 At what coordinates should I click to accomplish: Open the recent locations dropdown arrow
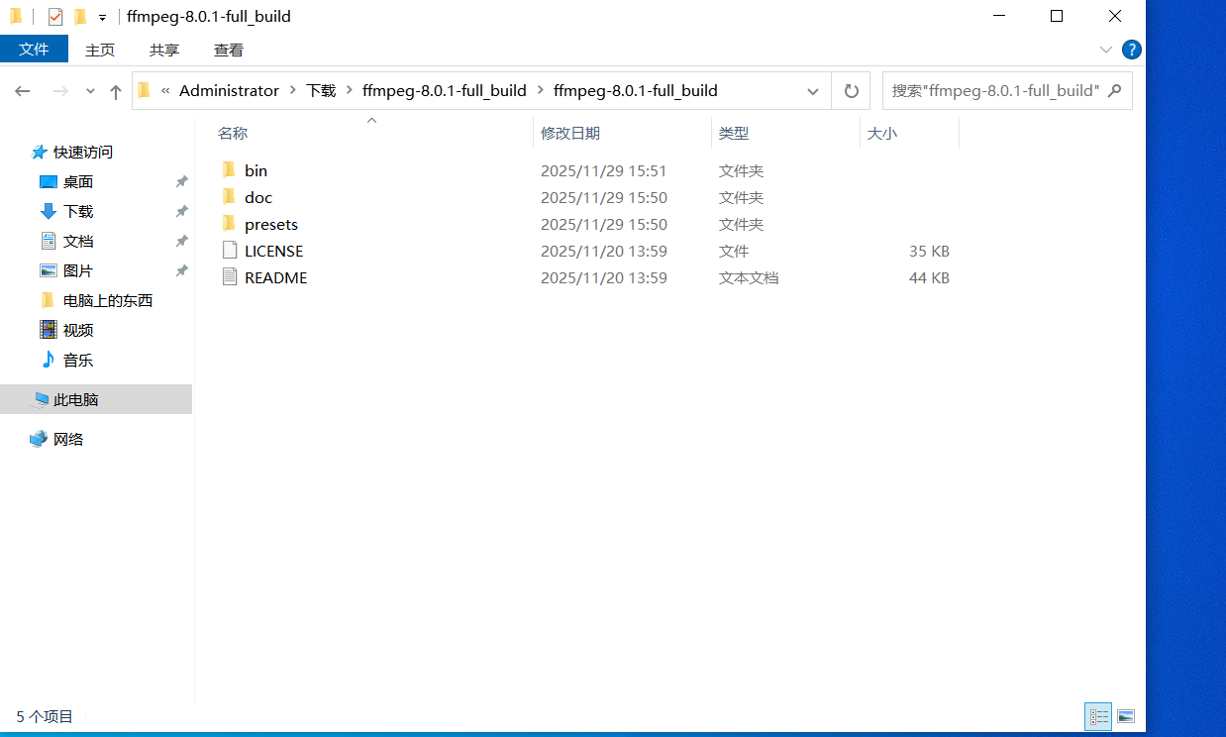coord(90,91)
